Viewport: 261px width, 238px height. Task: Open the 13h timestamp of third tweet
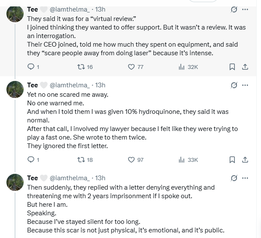tap(100, 178)
